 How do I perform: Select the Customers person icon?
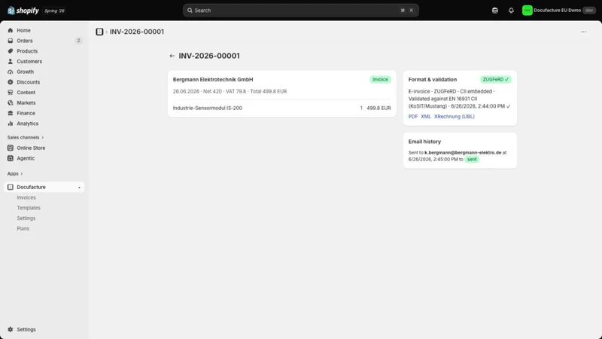[x=11, y=62]
